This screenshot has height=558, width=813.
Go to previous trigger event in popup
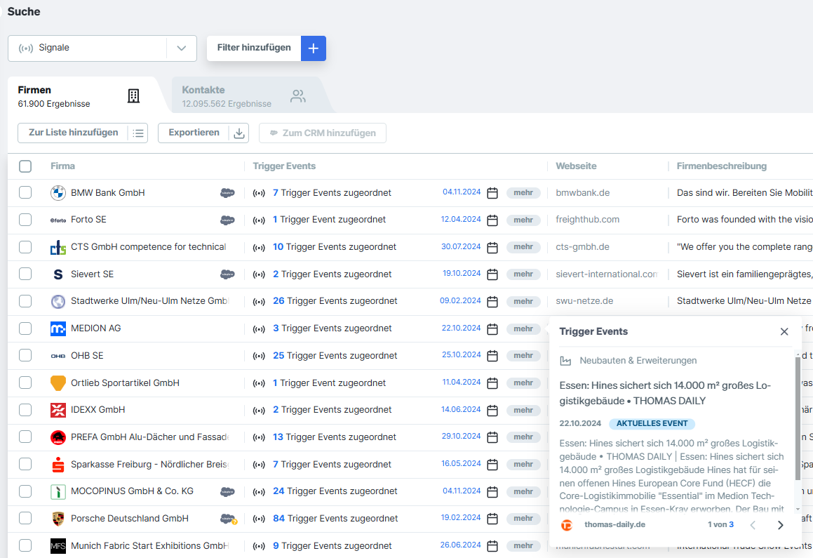[x=753, y=525]
